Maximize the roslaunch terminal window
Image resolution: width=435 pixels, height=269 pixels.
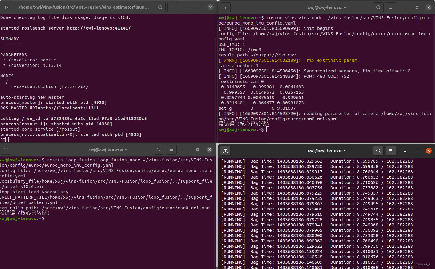coord(199,7)
